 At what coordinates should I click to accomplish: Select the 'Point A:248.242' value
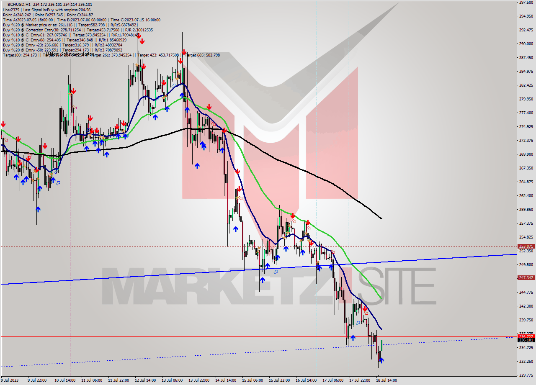[17, 15]
